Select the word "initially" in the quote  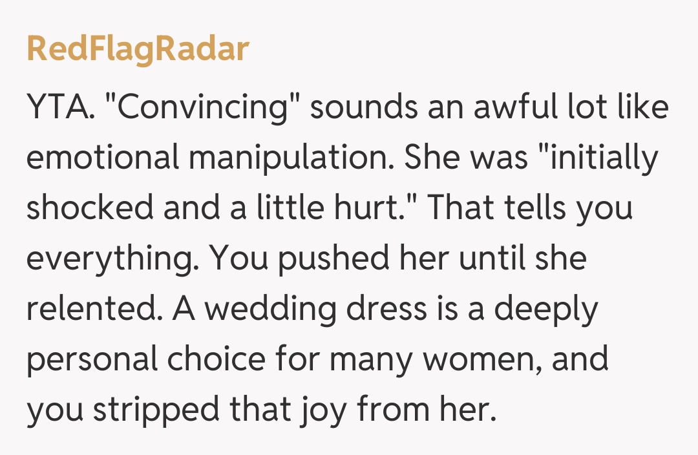[x=605, y=159]
